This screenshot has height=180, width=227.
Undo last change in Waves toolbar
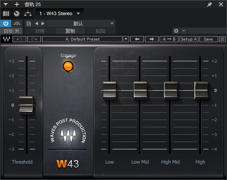coord(19,39)
